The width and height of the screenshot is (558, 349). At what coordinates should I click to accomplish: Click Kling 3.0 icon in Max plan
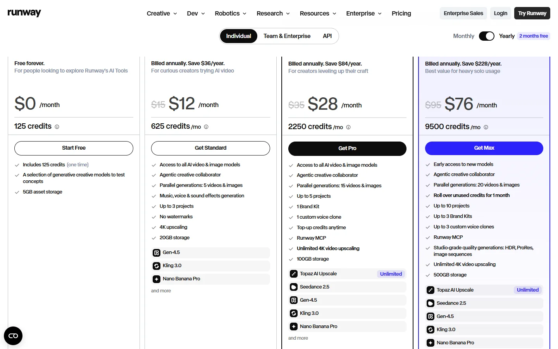pos(431,330)
